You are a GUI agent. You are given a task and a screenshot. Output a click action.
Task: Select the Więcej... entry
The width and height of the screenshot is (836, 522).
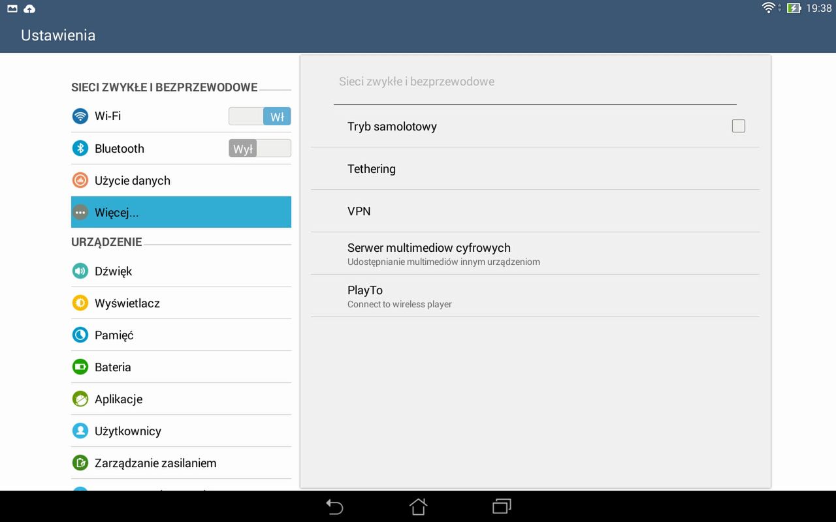[x=181, y=212]
